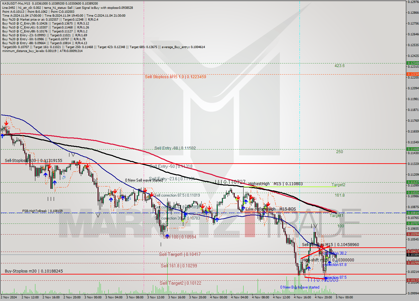
Task: Click the blue 'correction 38.2' label
Action: pos(335,253)
